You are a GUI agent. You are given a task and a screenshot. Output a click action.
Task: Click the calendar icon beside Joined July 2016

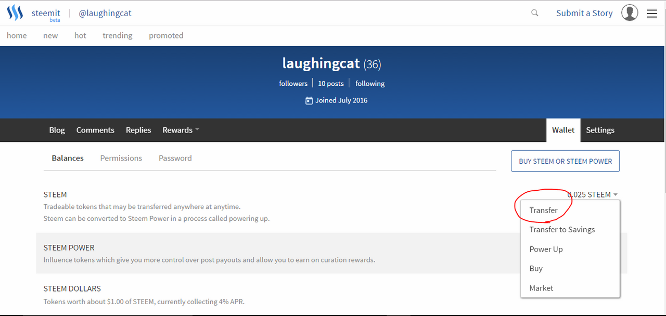point(309,100)
